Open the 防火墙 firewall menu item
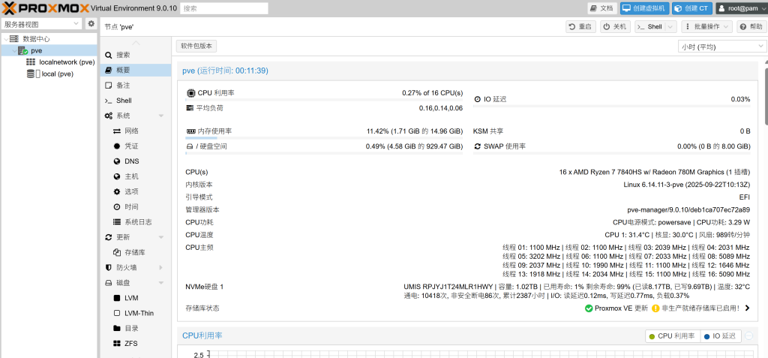 [126, 267]
